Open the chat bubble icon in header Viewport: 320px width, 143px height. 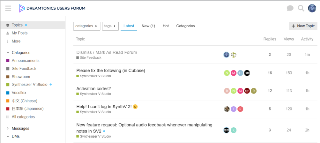click(290, 8)
